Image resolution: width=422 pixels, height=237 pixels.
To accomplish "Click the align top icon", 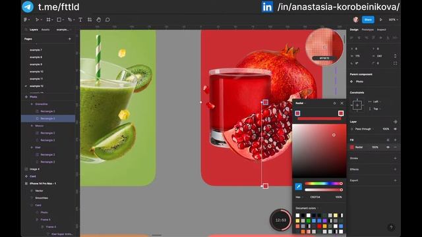I will (x=373, y=38).
